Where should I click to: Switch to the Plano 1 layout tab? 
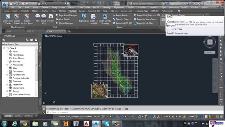(18, 116)
